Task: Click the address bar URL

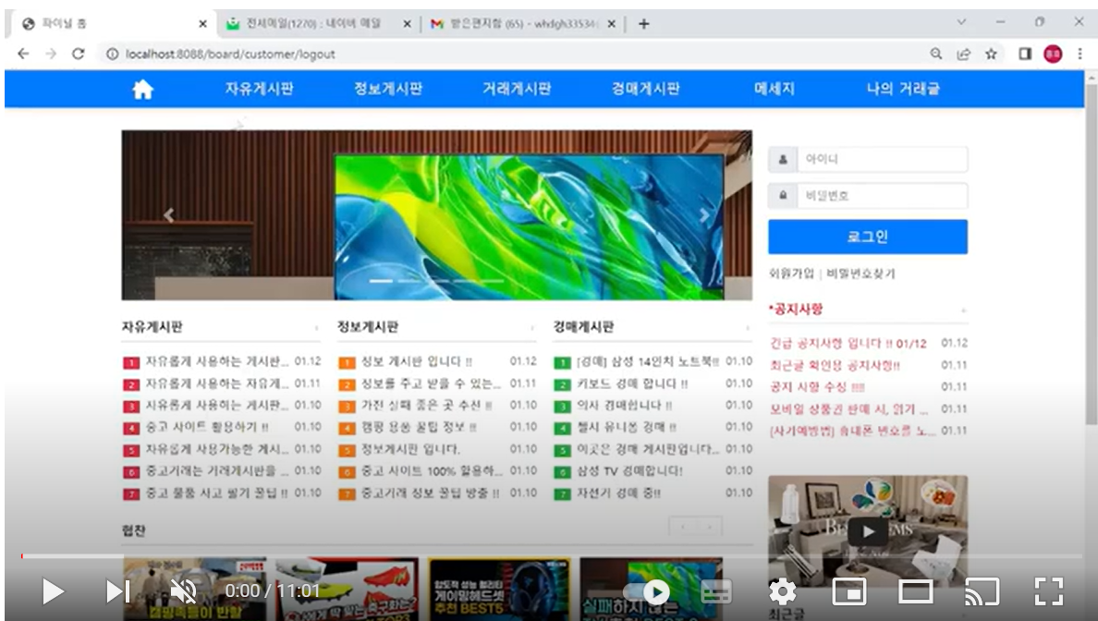Action: click(230, 54)
